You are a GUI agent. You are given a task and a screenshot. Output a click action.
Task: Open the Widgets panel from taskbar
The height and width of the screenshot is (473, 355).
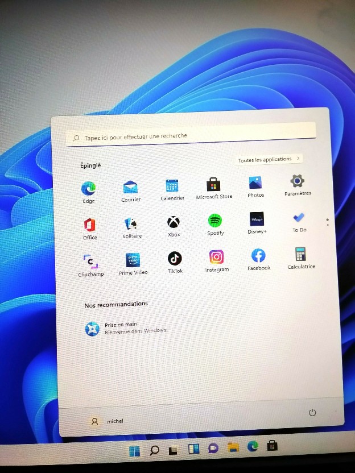[193, 449]
